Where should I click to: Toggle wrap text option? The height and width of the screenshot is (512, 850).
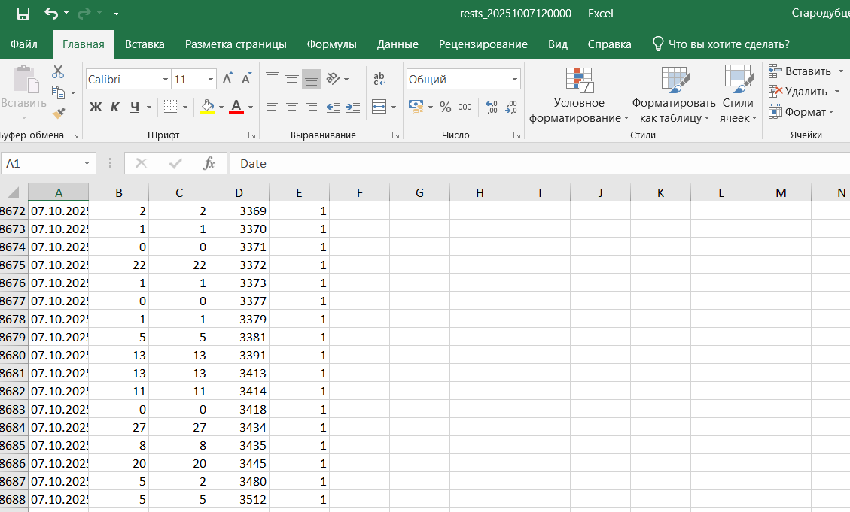pyautogui.click(x=379, y=79)
